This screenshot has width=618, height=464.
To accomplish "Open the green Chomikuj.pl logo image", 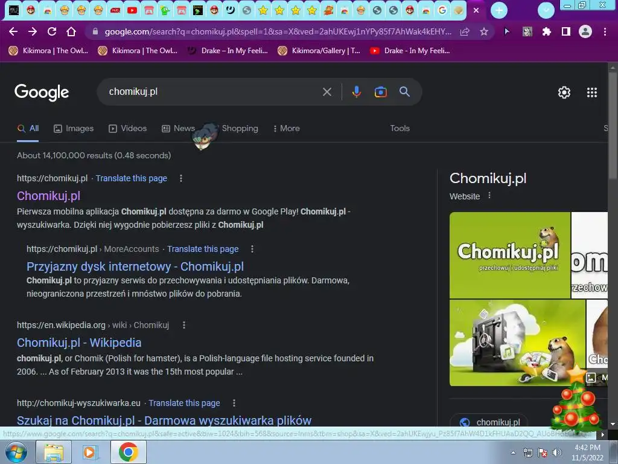I will pyautogui.click(x=509, y=255).
